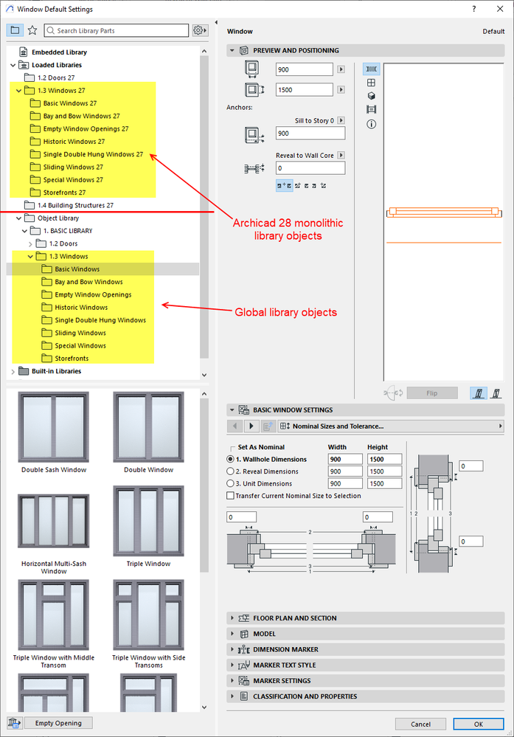Select last reveal anchor option icon
This screenshot has width=514, height=737.
click(x=323, y=186)
